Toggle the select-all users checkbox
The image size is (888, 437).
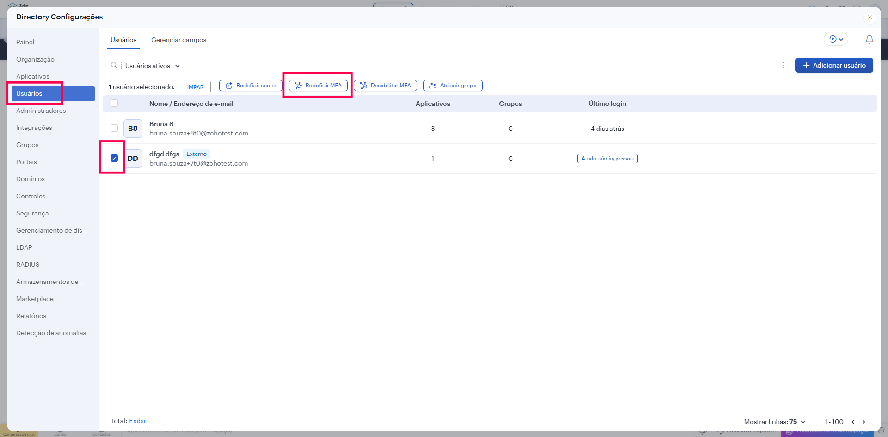coord(114,104)
